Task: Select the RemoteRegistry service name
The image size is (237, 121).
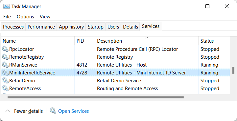Action: [26, 57]
